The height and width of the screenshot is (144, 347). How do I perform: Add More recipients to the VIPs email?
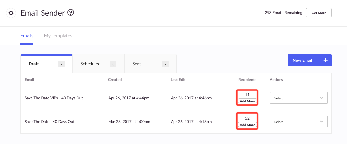click(247, 101)
